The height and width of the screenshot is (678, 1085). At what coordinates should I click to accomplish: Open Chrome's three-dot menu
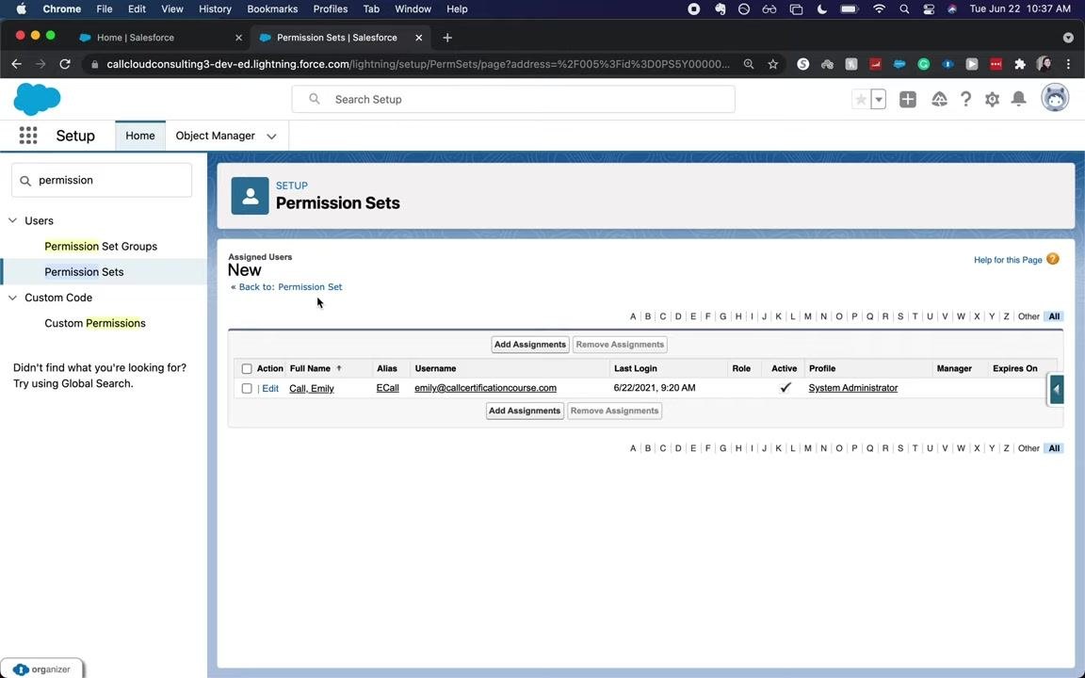coord(1068,64)
